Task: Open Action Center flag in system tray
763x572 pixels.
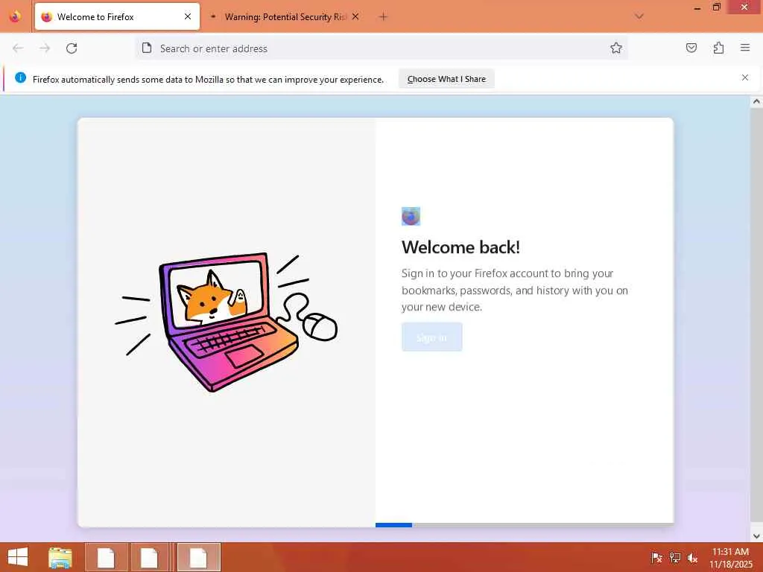Action: 656,558
